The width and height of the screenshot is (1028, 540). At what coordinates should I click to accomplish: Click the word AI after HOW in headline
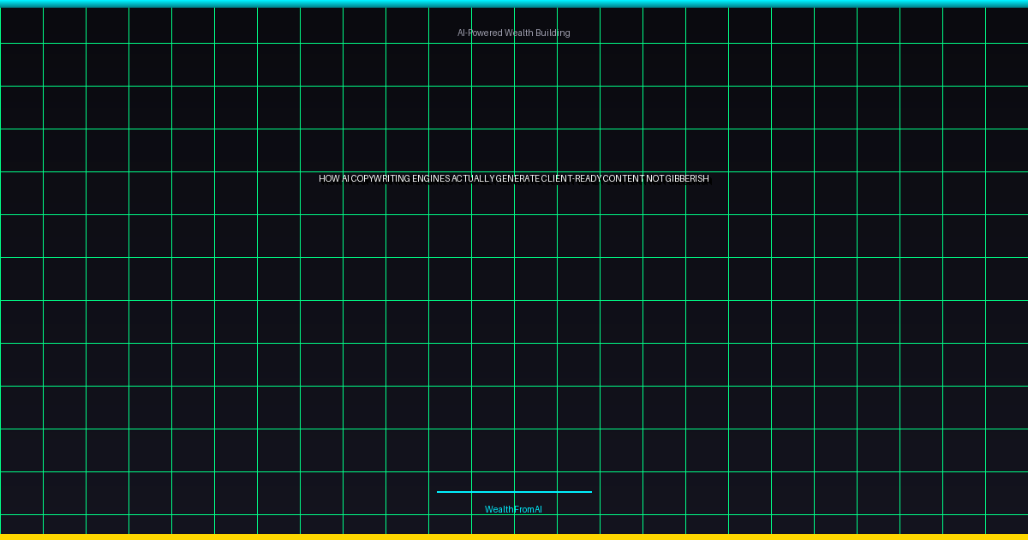346,179
